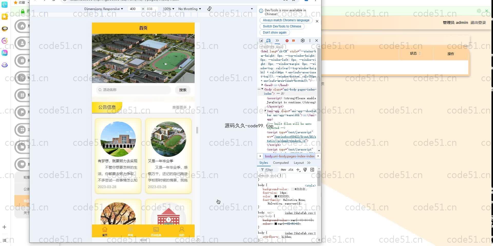Sort by the 状态 column header
The width and height of the screenshot is (493, 246).
click(x=415, y=53)
